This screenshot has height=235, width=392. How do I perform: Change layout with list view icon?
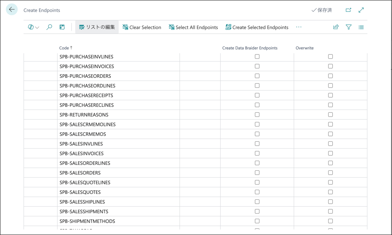361,27
